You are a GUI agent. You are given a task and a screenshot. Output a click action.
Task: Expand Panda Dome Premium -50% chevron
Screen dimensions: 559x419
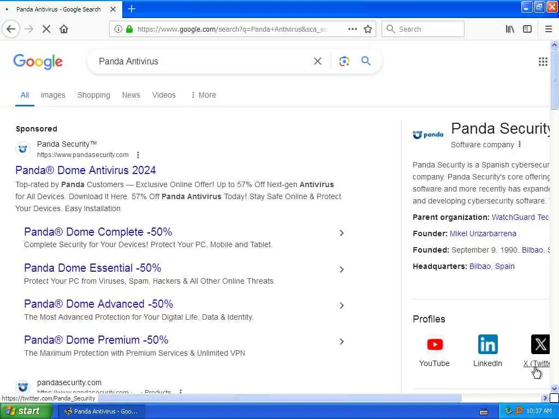[x=341, y=342]
